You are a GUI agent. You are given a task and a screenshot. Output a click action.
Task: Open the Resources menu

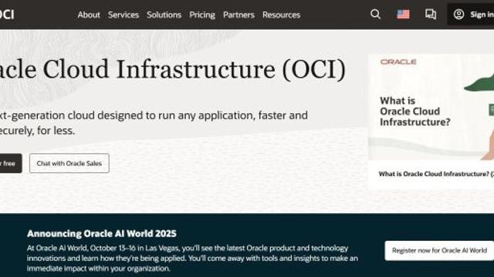pos(281,15)
